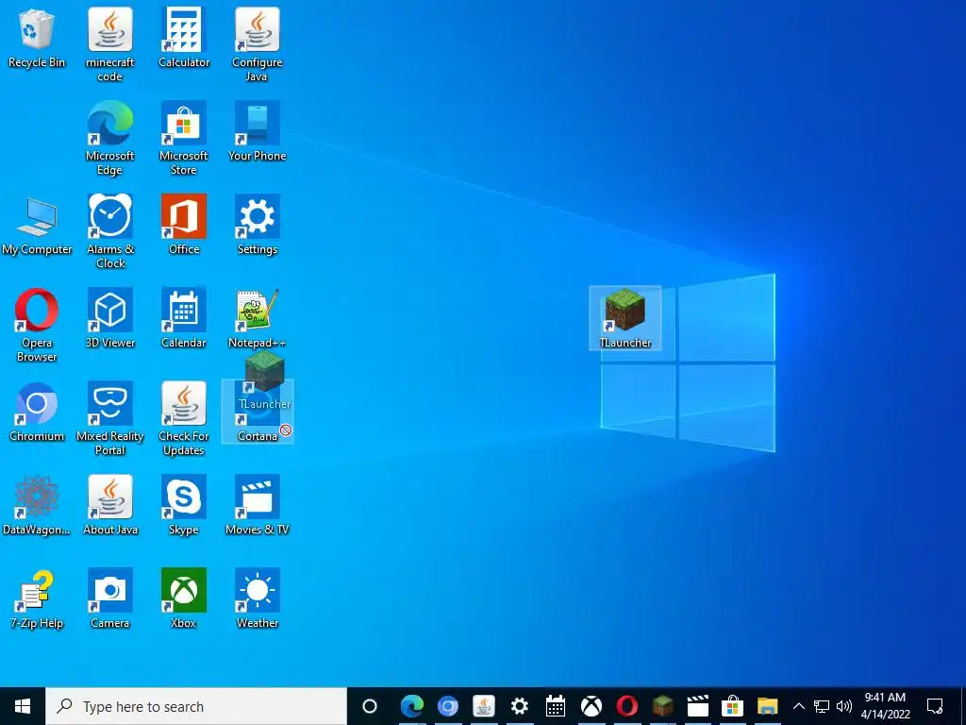This screenshot has height=725, width=966.
Task: Open File Explorer from the taskbar
Action: coord(768,706)
